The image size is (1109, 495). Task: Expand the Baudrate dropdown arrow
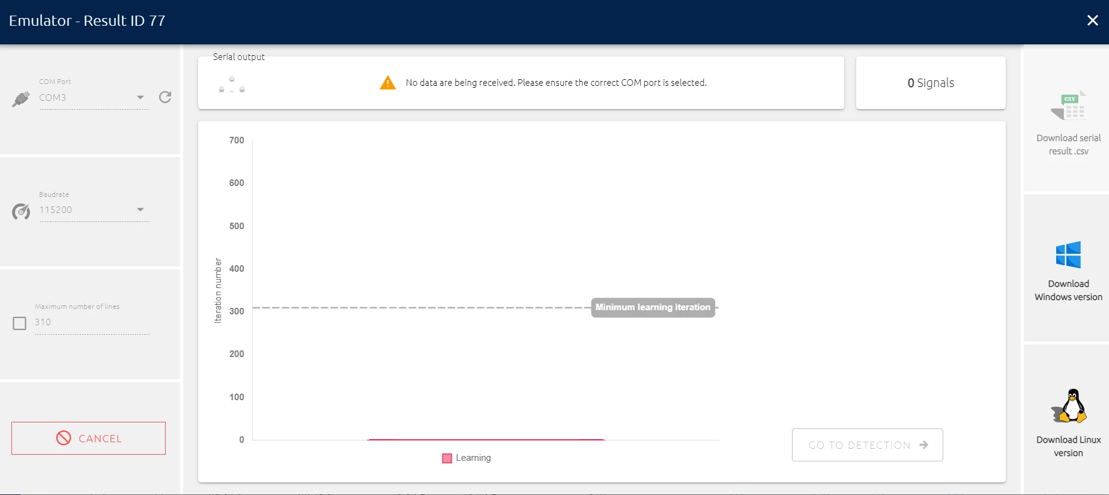click(141, 209)
